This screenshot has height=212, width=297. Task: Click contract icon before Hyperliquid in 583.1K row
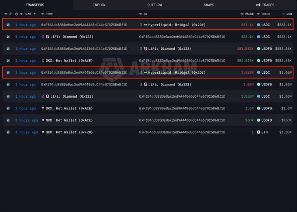click(141, 25)
